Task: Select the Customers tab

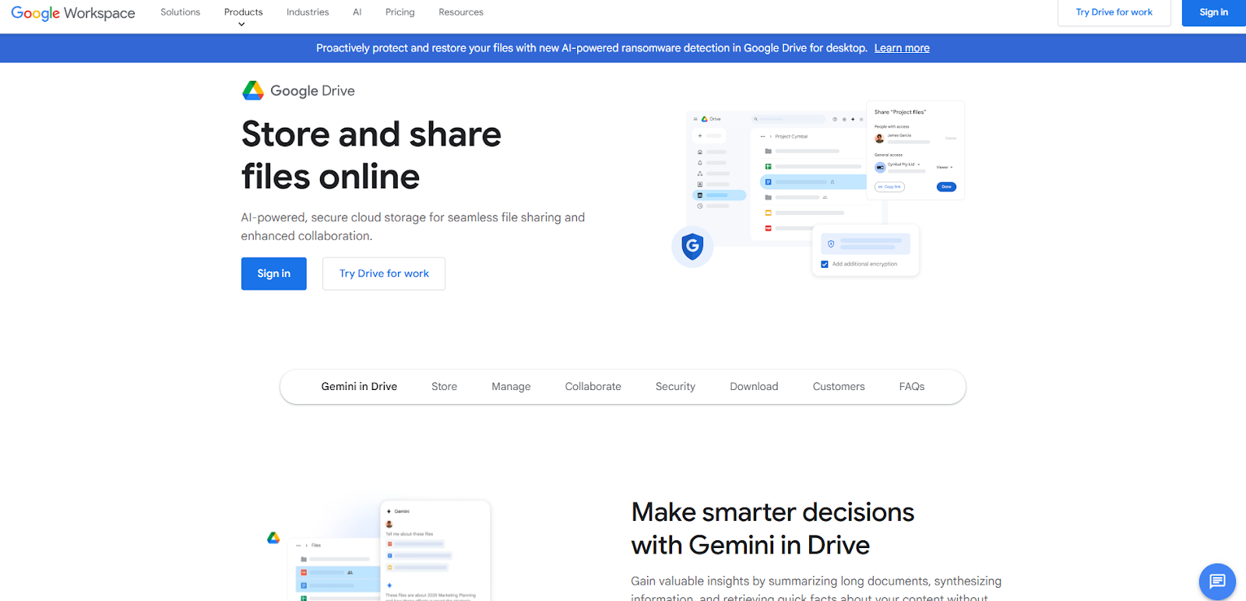Action: click(x=839, y=387)
